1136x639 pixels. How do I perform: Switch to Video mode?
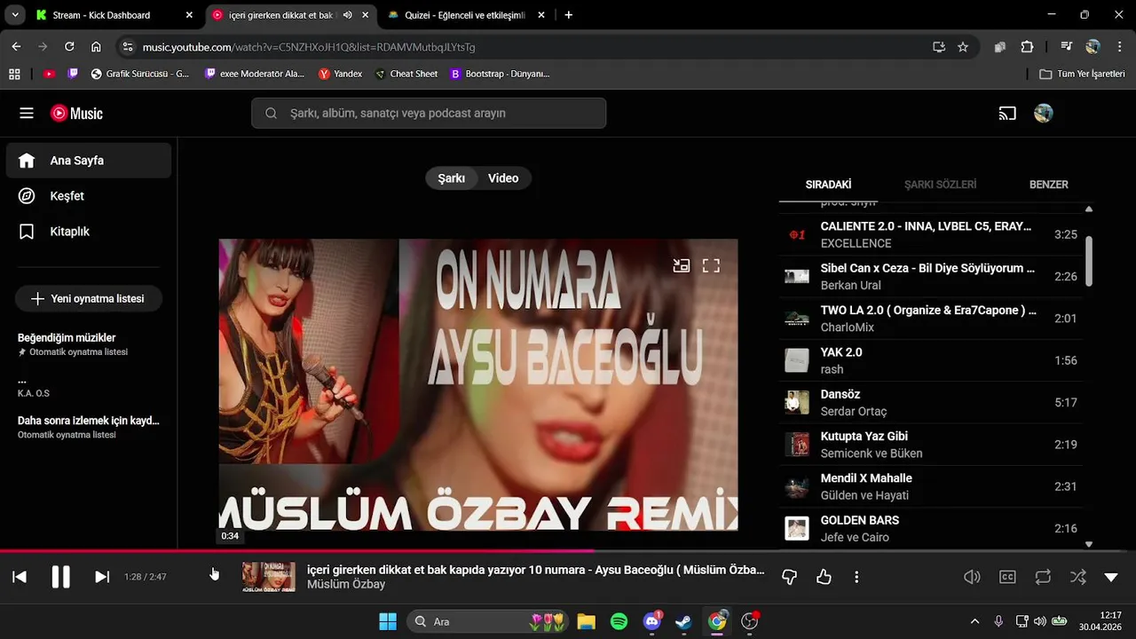(503, 178)
